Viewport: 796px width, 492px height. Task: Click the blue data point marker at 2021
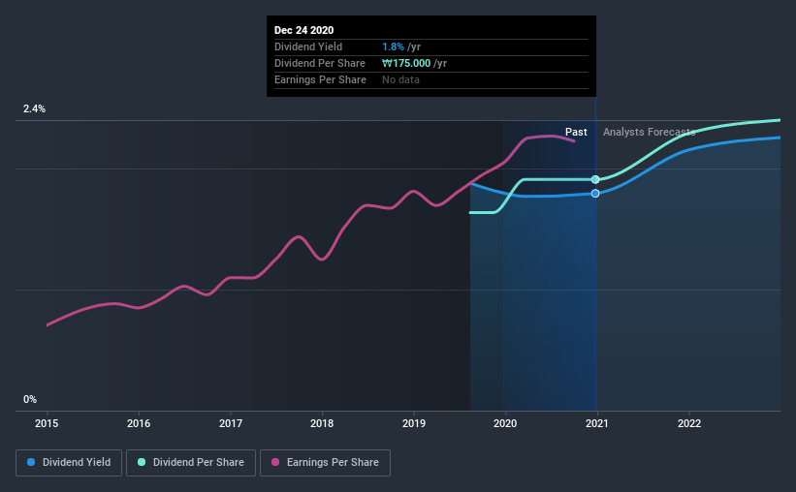[595, 194]
